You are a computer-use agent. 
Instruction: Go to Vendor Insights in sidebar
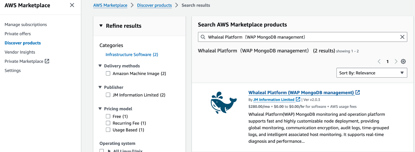point(20,52)
